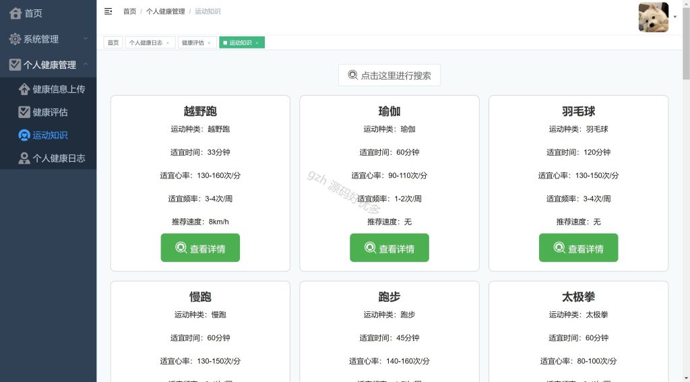Click 适宜频率：1-2次/周 in 瑜伽 card
This screenshot has width=690, height=382.
tap(389, 199)
